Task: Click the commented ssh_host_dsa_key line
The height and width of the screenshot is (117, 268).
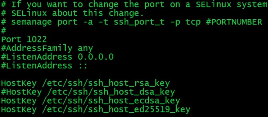Action: pos(88,92)
